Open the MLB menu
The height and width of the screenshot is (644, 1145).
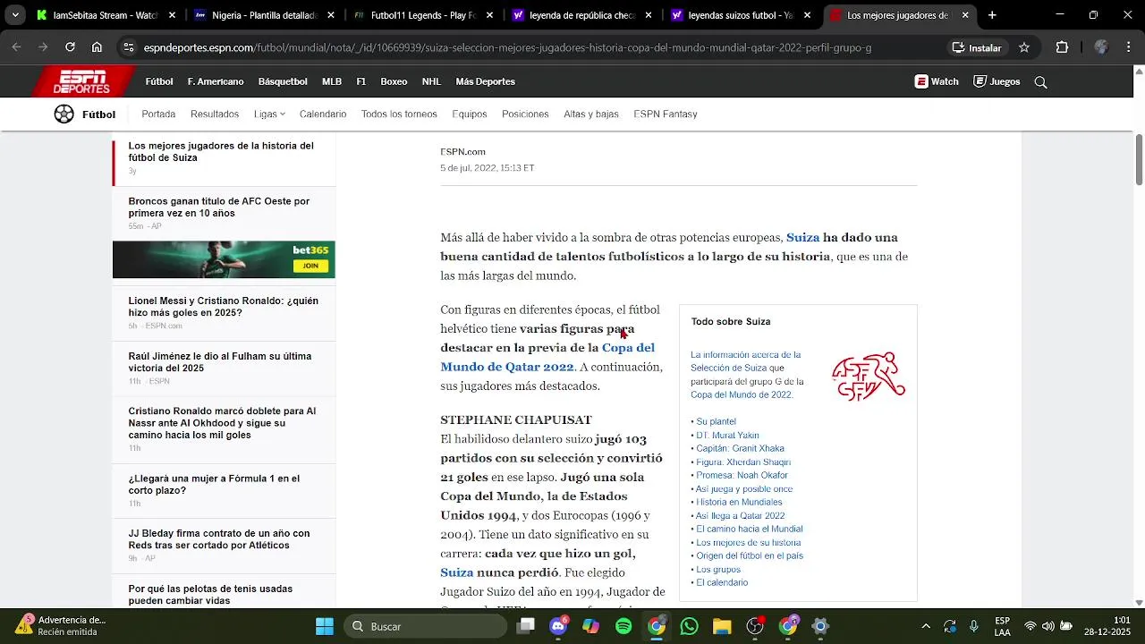(332, 81)
